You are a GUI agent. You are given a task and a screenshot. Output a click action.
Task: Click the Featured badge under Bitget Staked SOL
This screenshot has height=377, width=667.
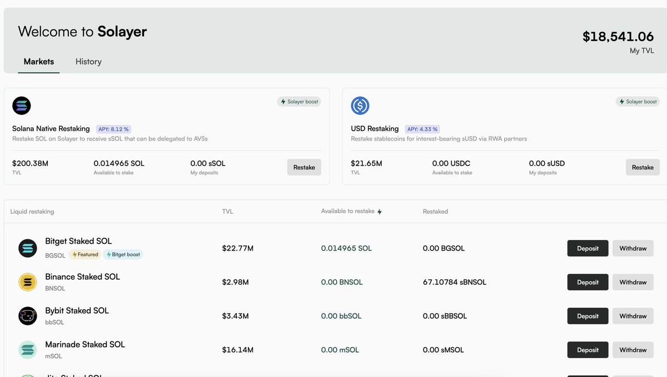pyautogui.click(x=84, y=255)
